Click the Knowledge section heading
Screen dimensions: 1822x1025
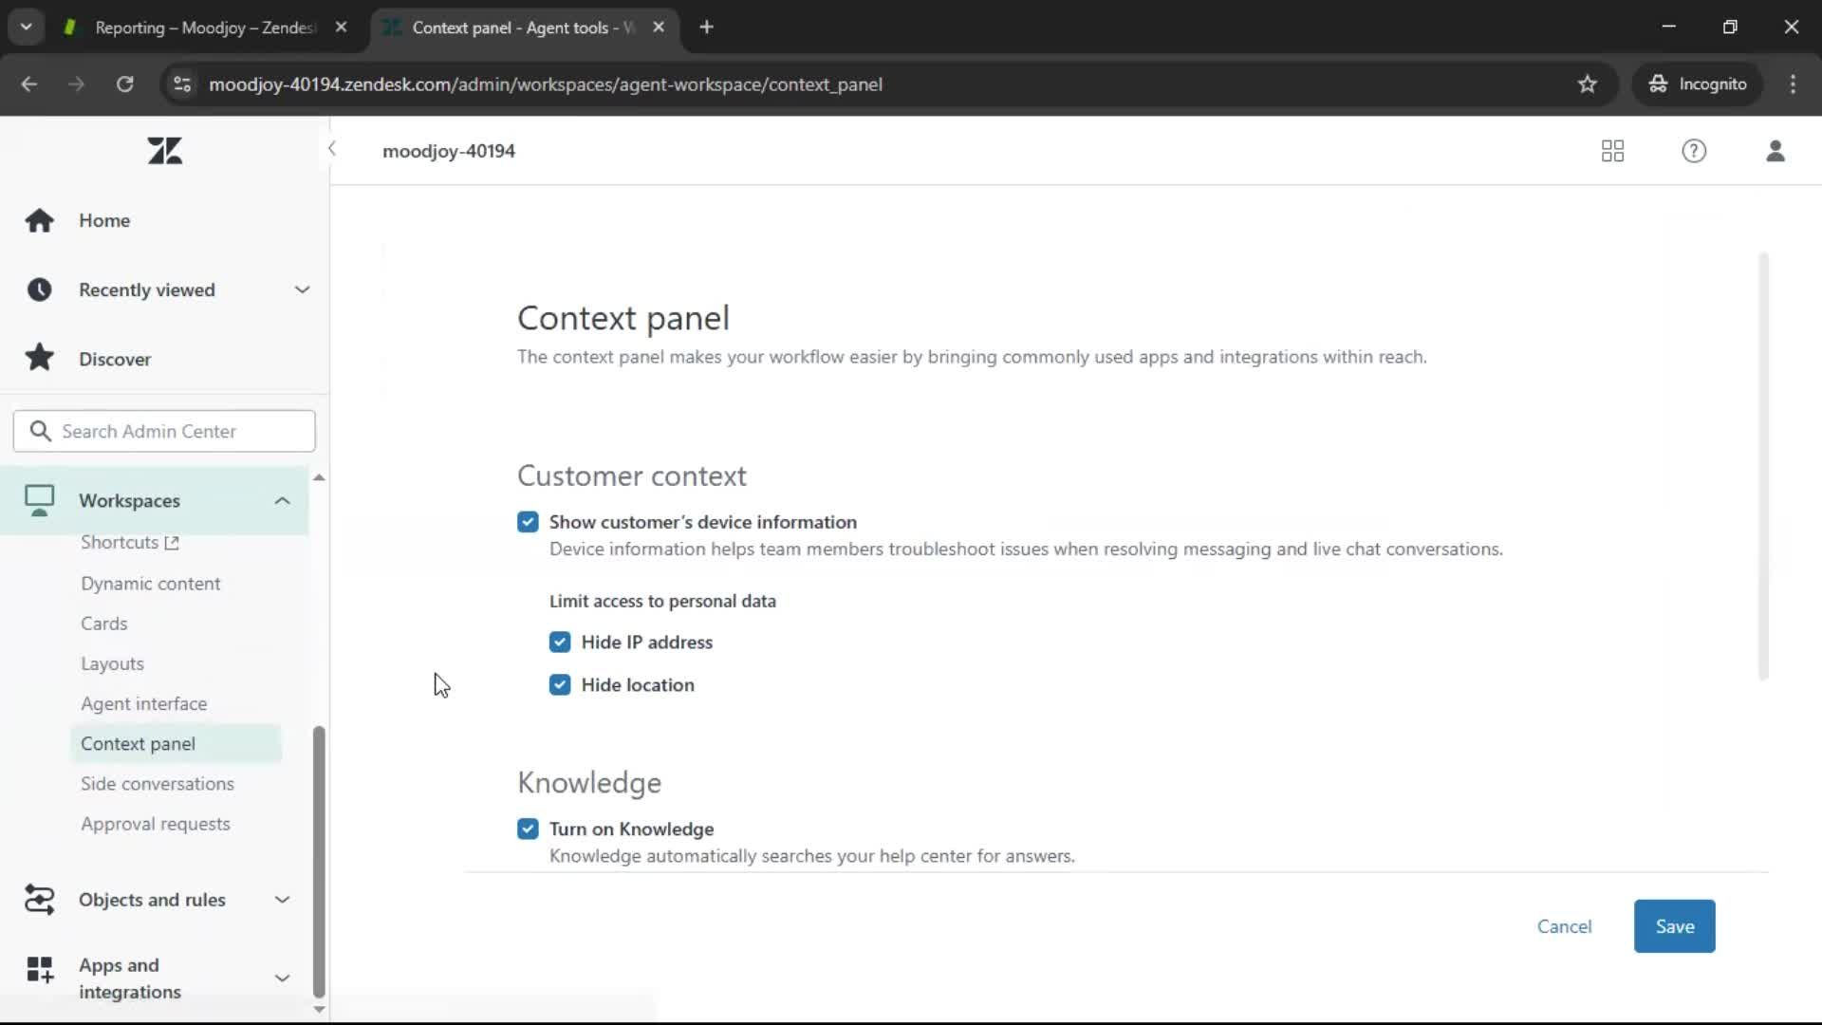click(x=589, y=783)
